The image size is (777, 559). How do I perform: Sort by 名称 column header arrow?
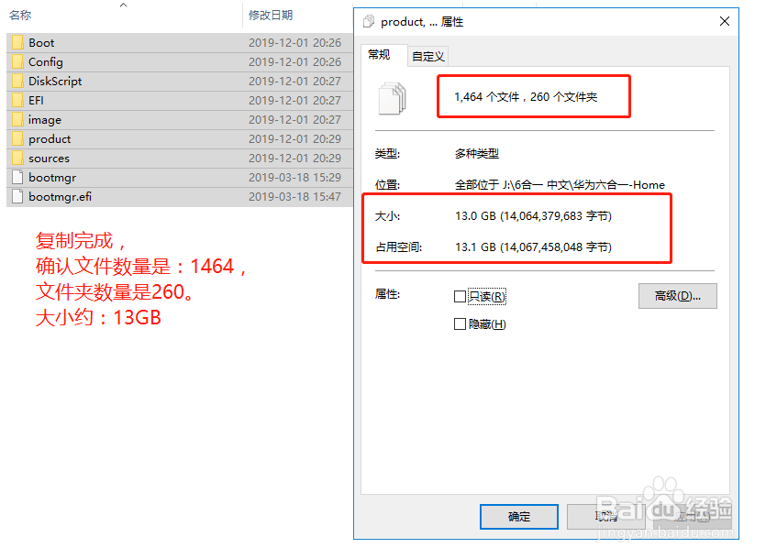124,5
